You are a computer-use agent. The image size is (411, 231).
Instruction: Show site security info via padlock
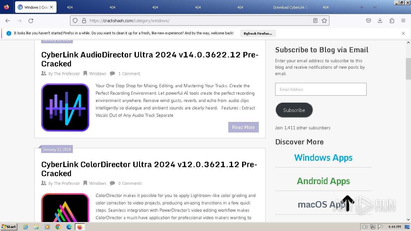tap(84, 21)
